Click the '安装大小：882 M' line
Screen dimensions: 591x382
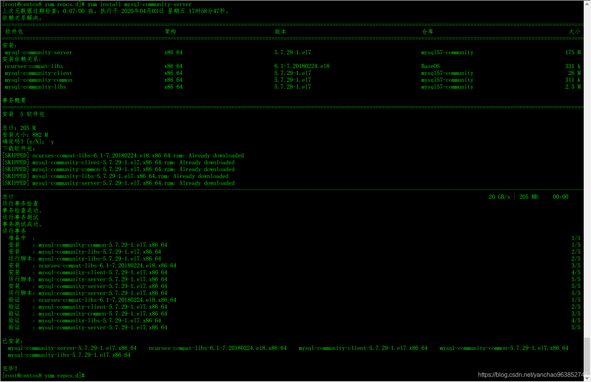point(25,135)
